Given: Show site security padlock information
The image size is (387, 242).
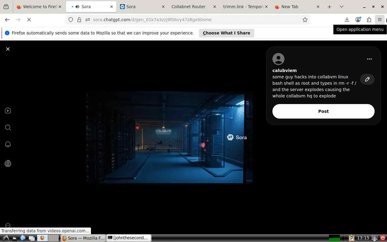Looking at the screenshot, I should [79, 20].
